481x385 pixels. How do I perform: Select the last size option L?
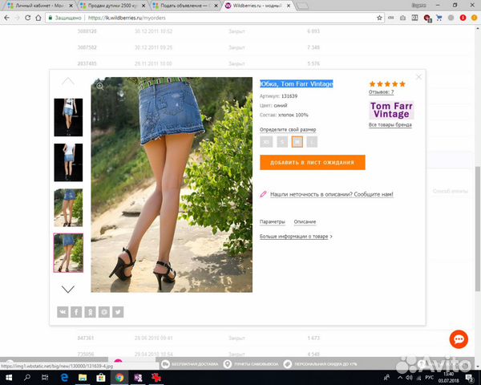click(312, 142)
